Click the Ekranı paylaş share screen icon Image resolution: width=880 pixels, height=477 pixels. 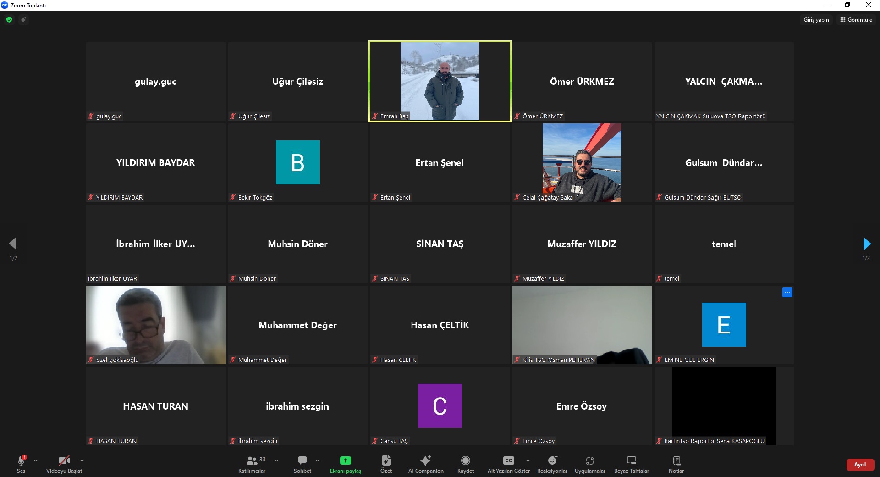click(345, 460)
